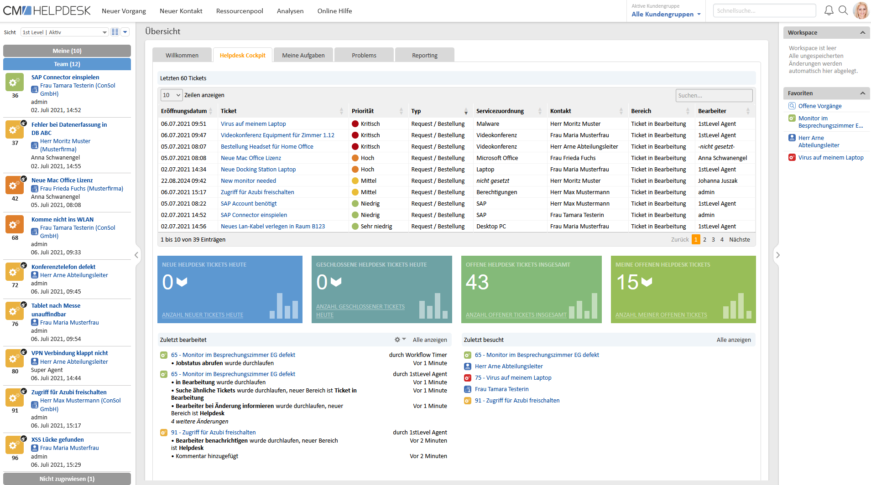Click ticket 68 orange gear icon
Screen dimensions: 871x485
pos(15,224)
